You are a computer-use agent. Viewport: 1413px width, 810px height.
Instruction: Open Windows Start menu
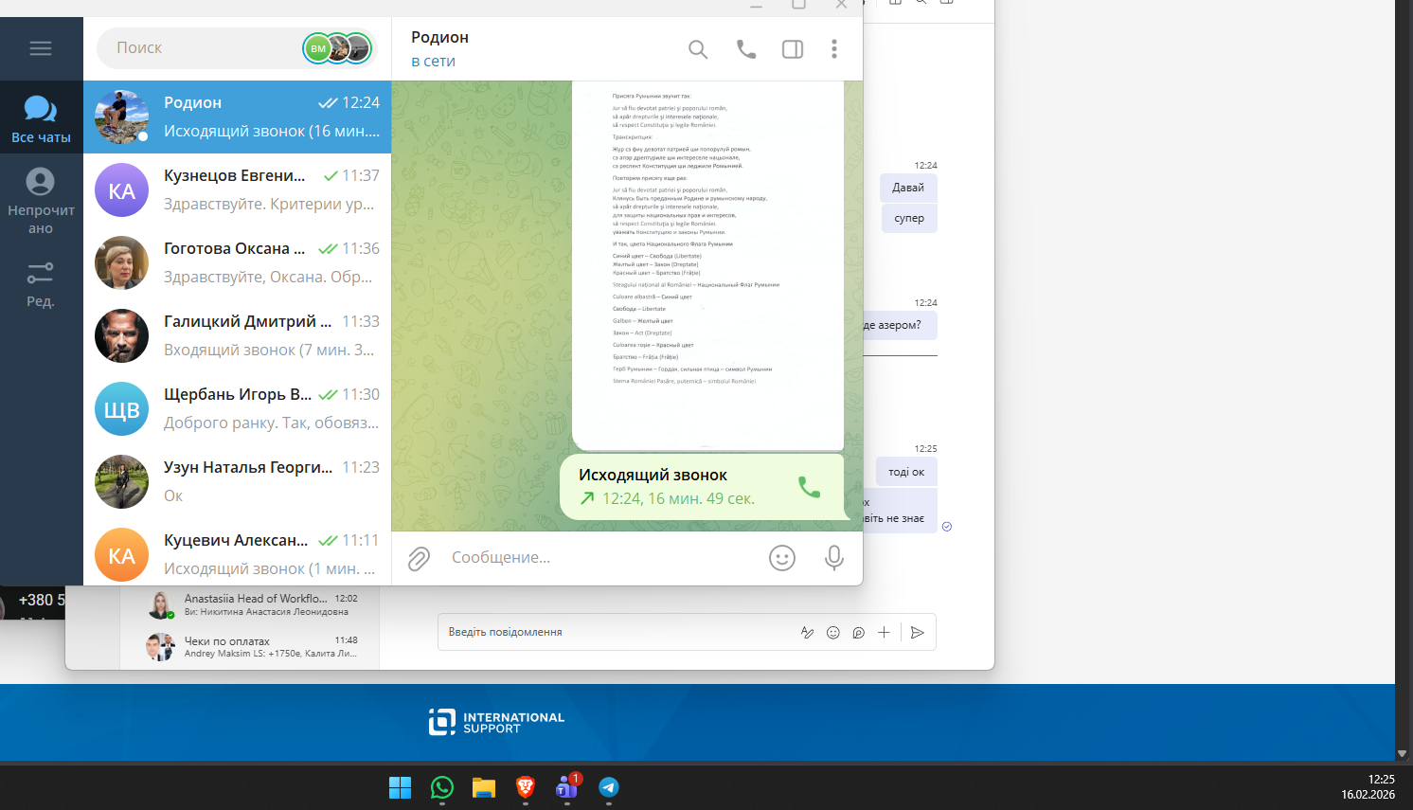401,787
